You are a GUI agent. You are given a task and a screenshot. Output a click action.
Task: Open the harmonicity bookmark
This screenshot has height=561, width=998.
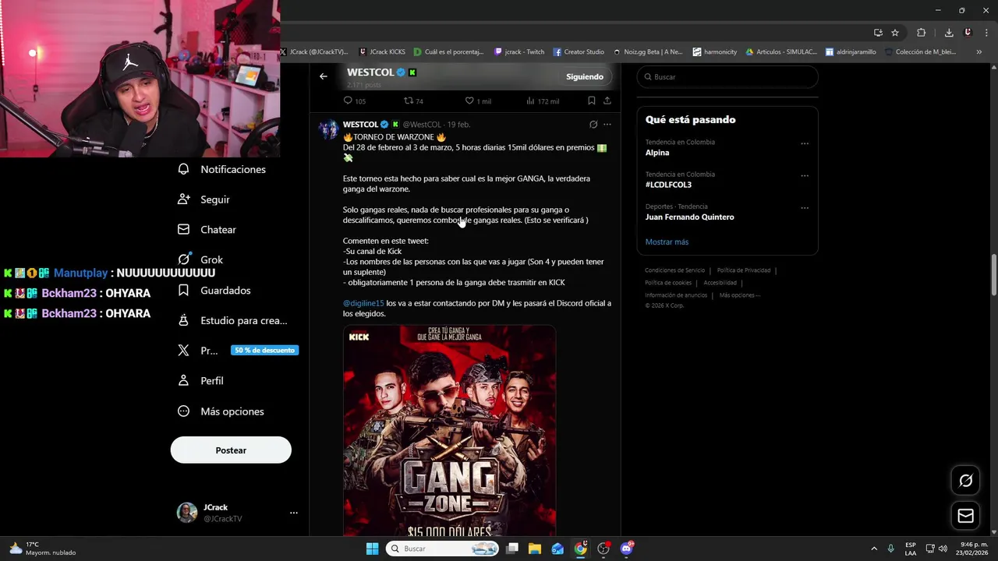click(715, 52)
